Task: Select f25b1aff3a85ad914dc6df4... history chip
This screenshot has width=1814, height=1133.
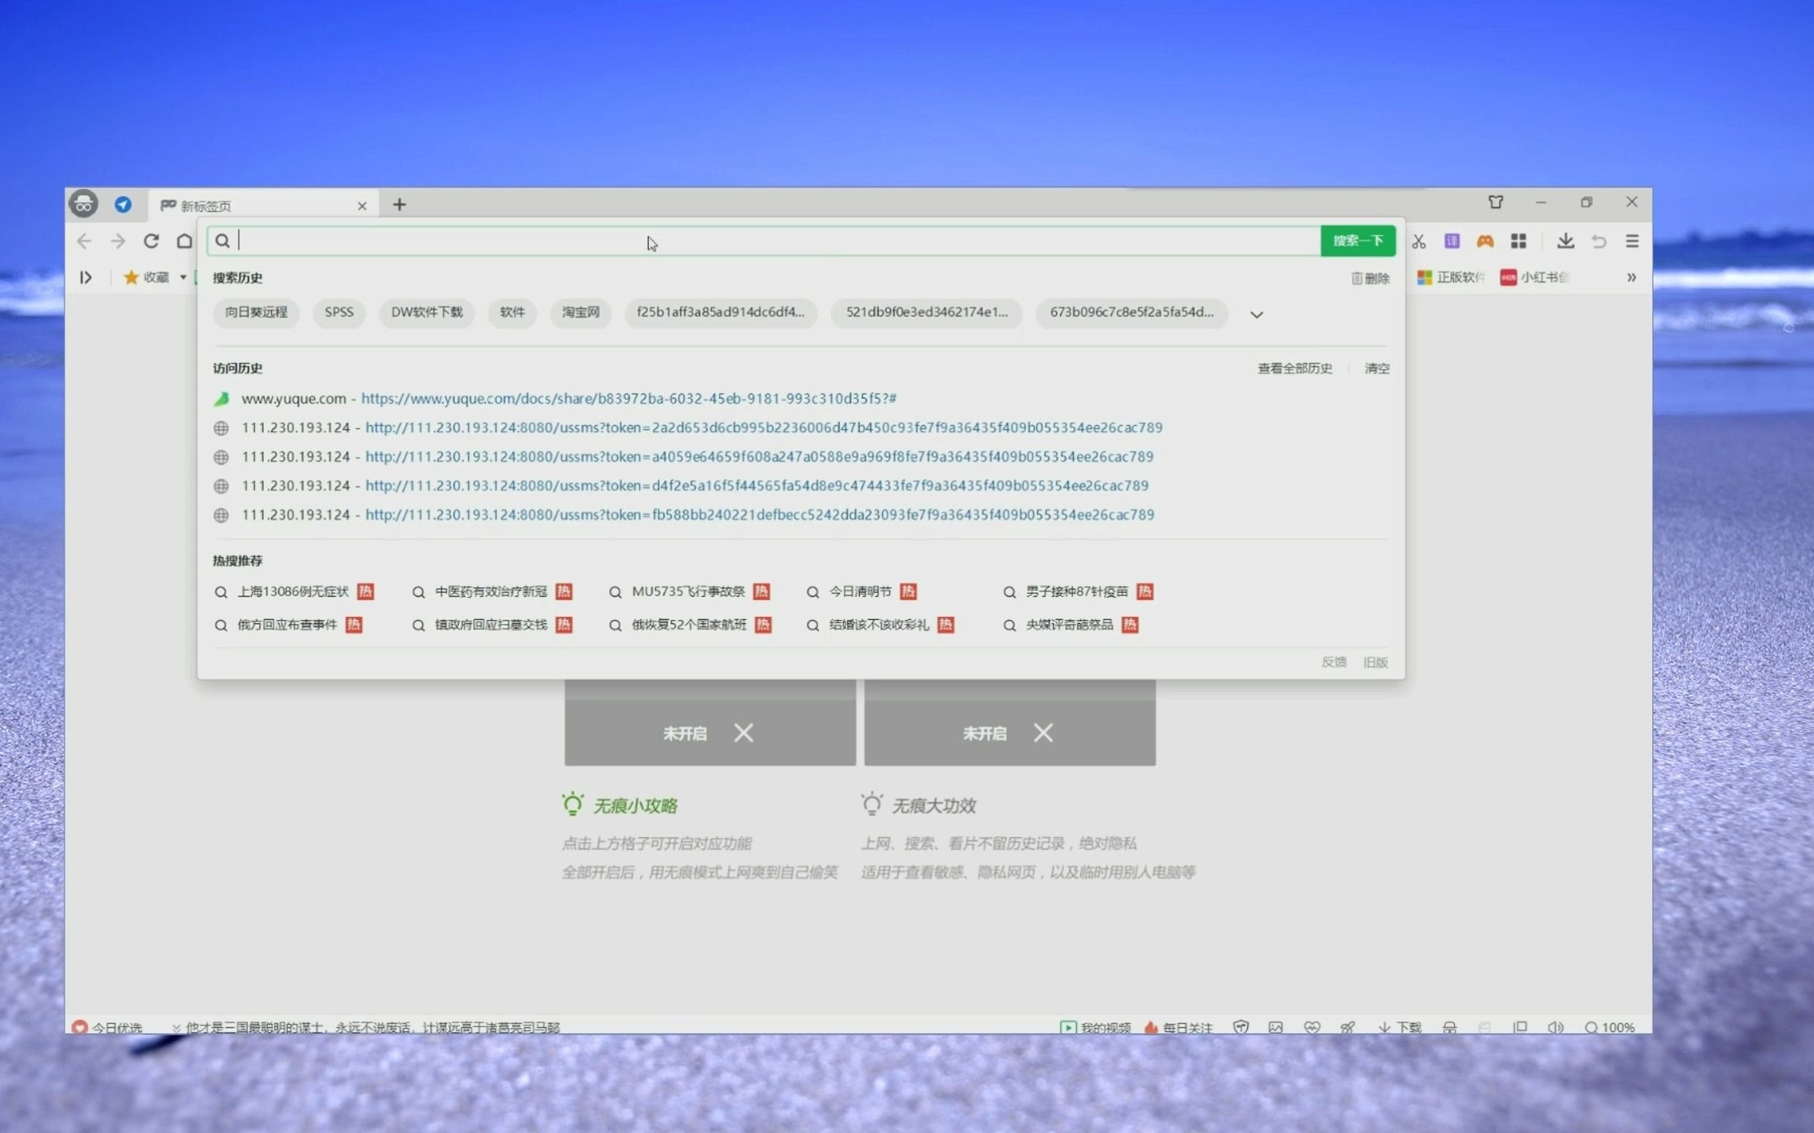Action: [x=720, y=312]
